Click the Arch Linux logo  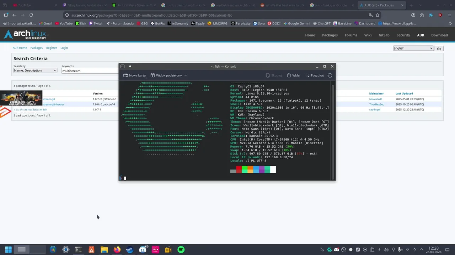(26, 34)
